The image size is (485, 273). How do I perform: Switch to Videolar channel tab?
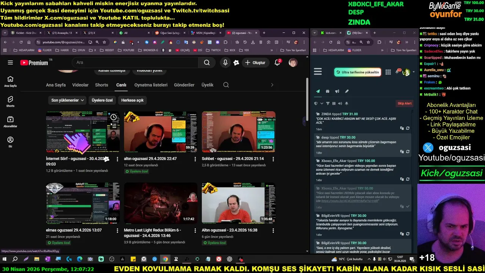coord(80,85)
